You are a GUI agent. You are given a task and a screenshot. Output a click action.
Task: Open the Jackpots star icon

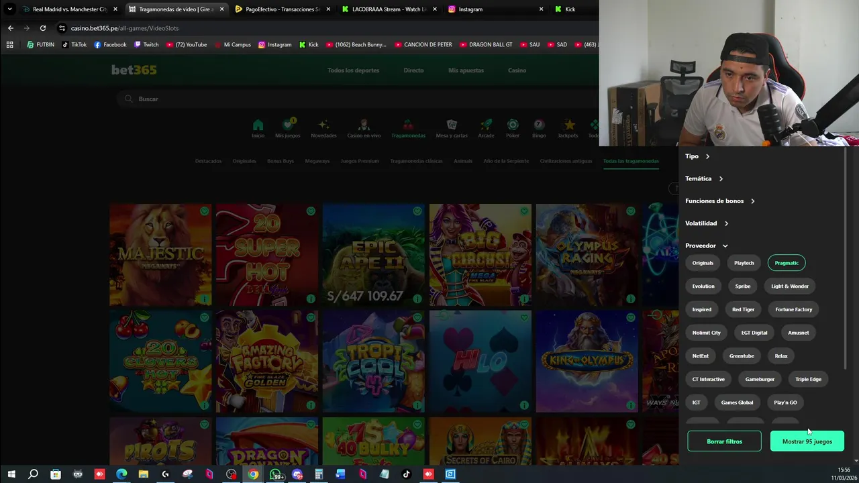pos(568,125)
